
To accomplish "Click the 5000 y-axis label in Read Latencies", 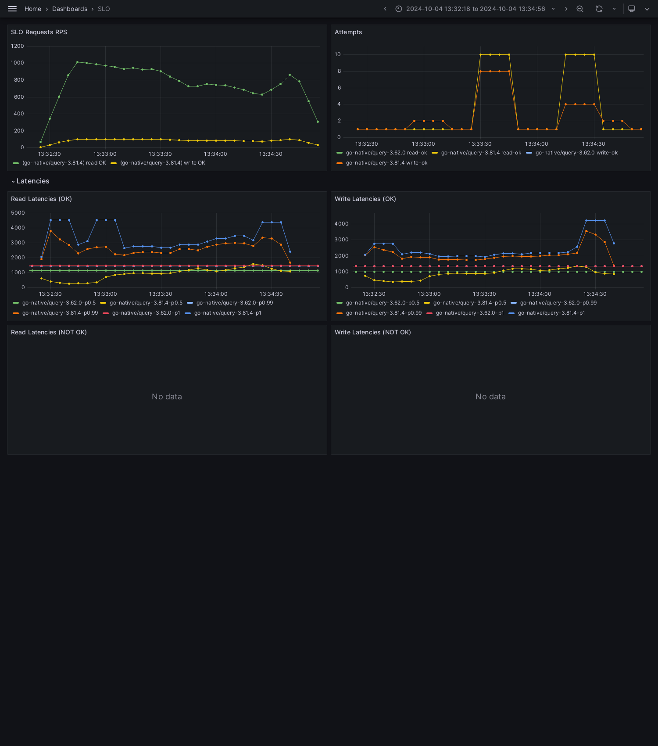I will 18,213.
